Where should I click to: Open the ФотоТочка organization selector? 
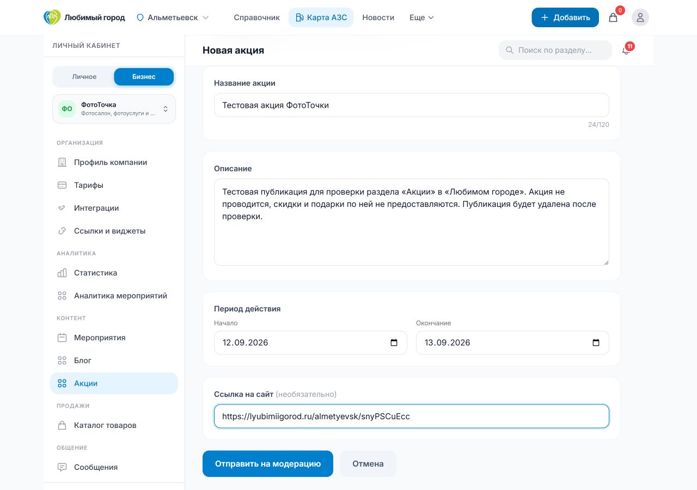pyautogui.click(x=114, y=109)
